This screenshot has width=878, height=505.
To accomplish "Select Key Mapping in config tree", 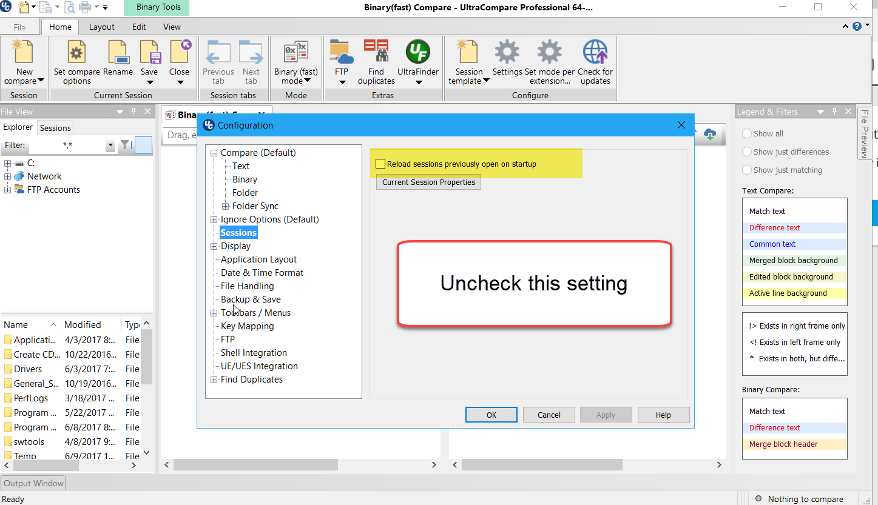I will pyautogui.click(x=248, y=326).
